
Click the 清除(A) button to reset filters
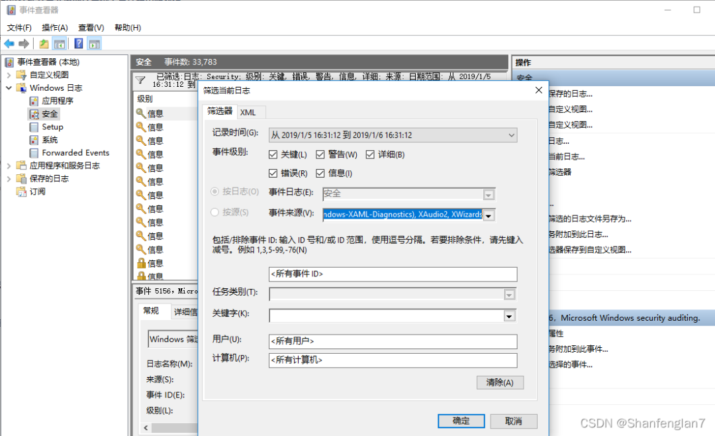click(x=500, y=382)
